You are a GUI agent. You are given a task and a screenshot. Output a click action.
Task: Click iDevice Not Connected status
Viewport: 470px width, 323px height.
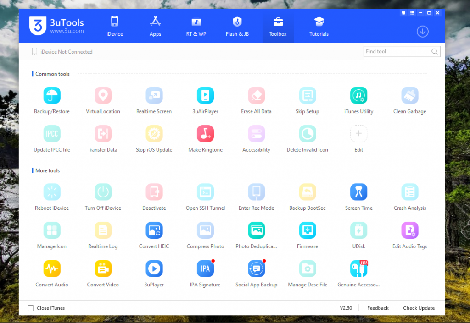coord(62,52)
